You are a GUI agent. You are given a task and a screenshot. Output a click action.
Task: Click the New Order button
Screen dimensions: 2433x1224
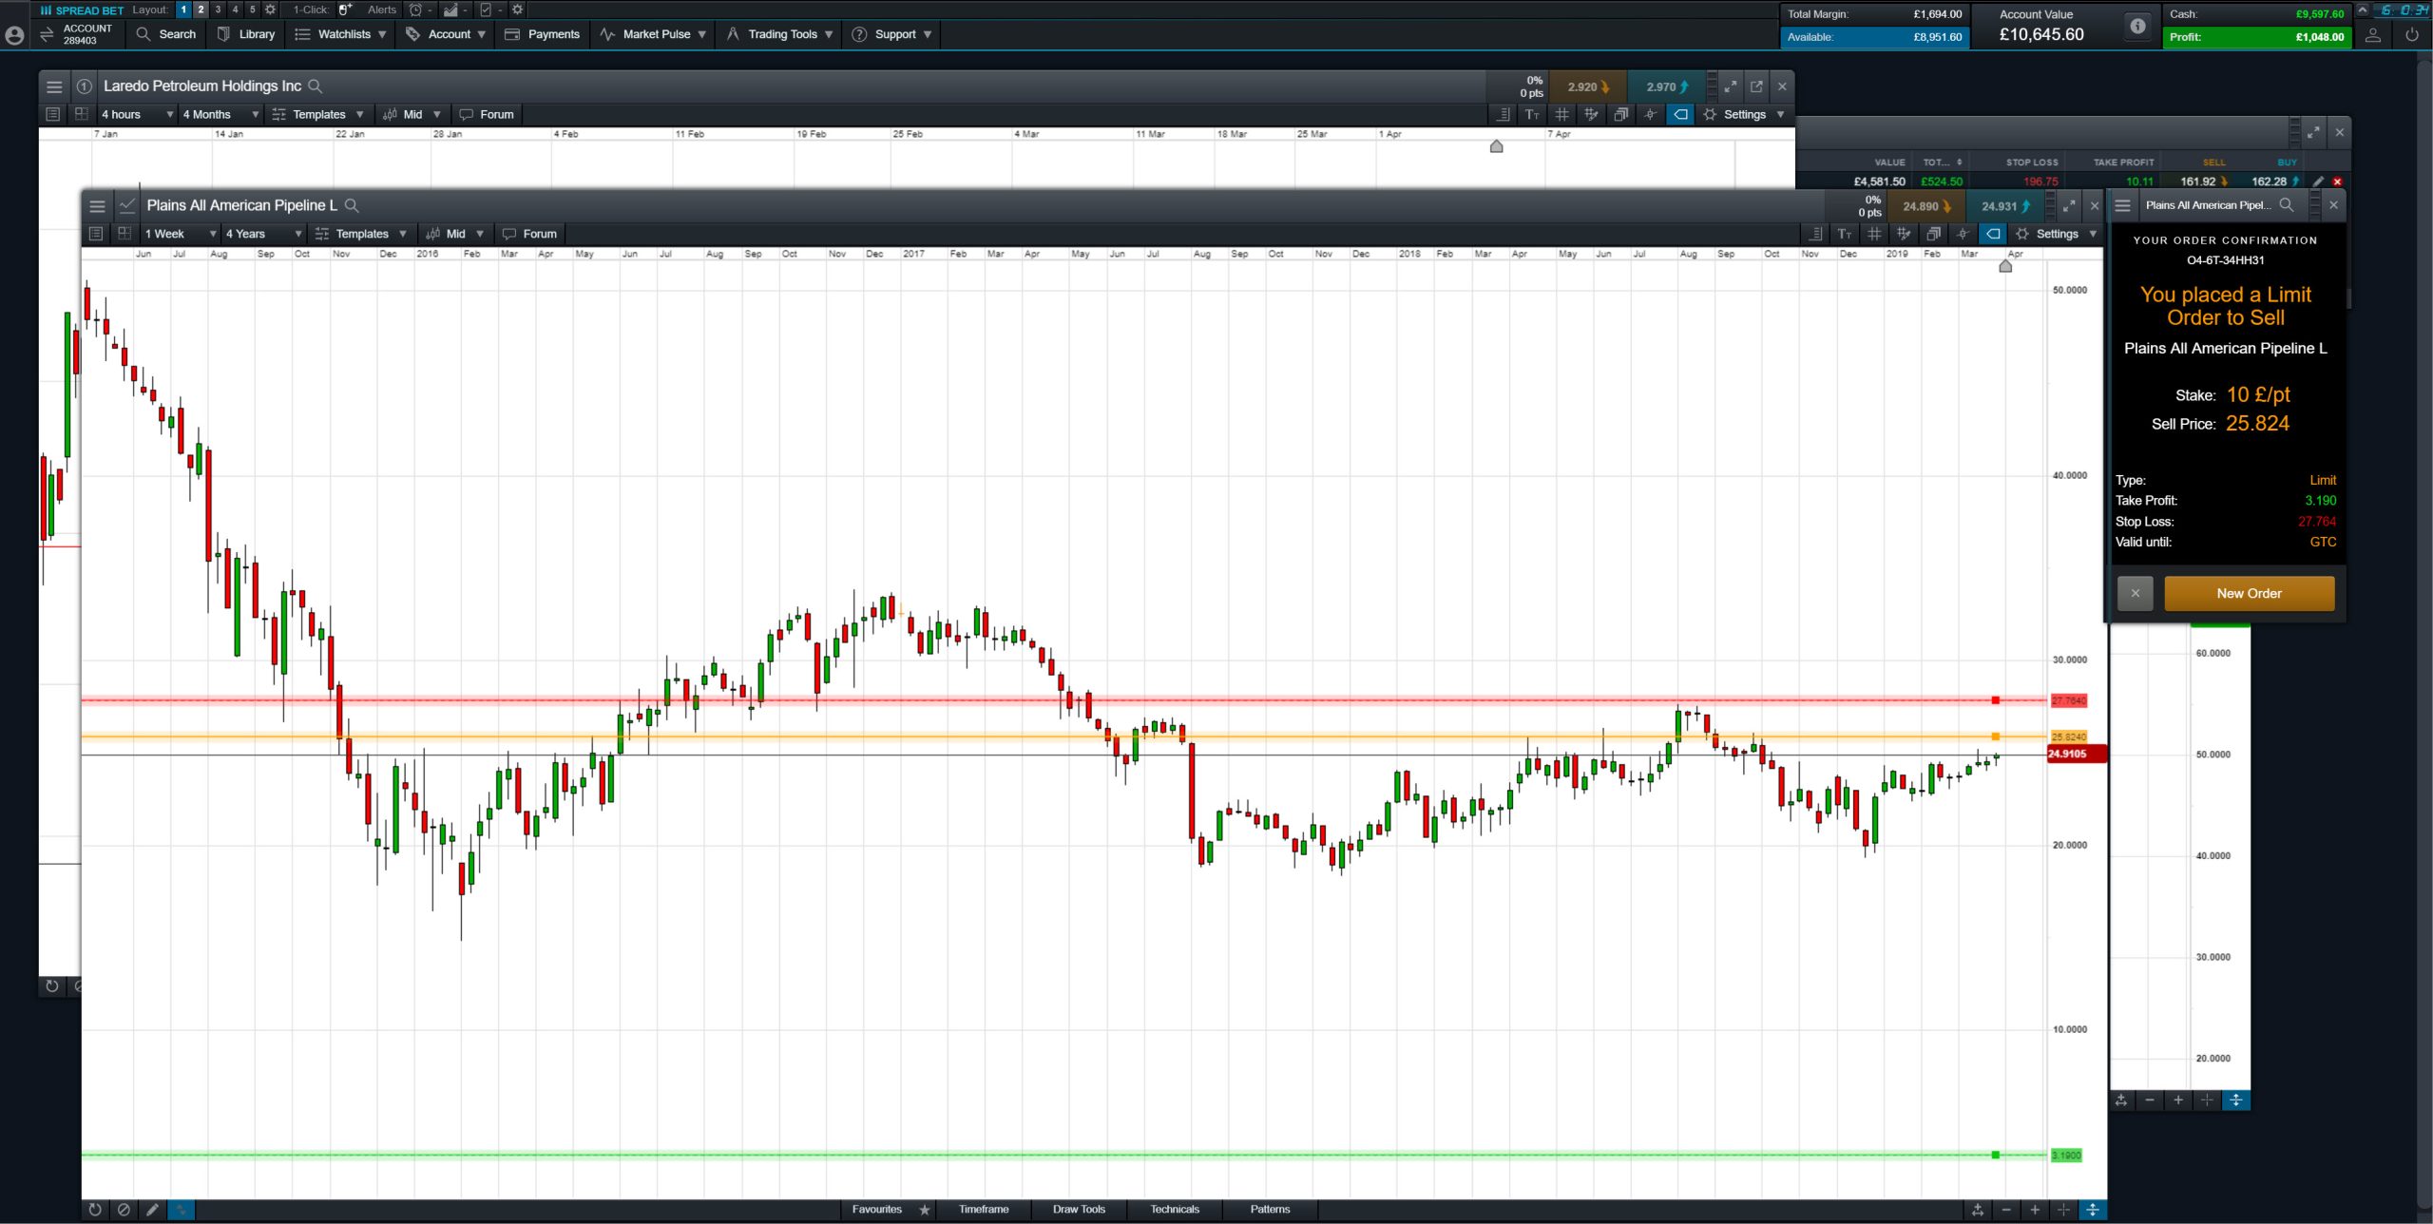pyautogui.click(x=2249, y=593)
